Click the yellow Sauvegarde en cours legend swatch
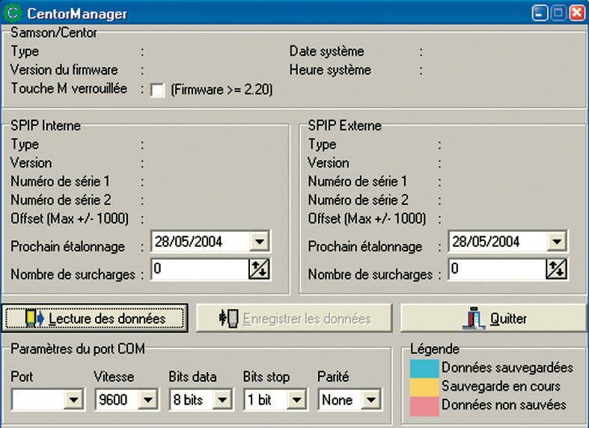Viewport: 589px width, 428px height. 424,387
